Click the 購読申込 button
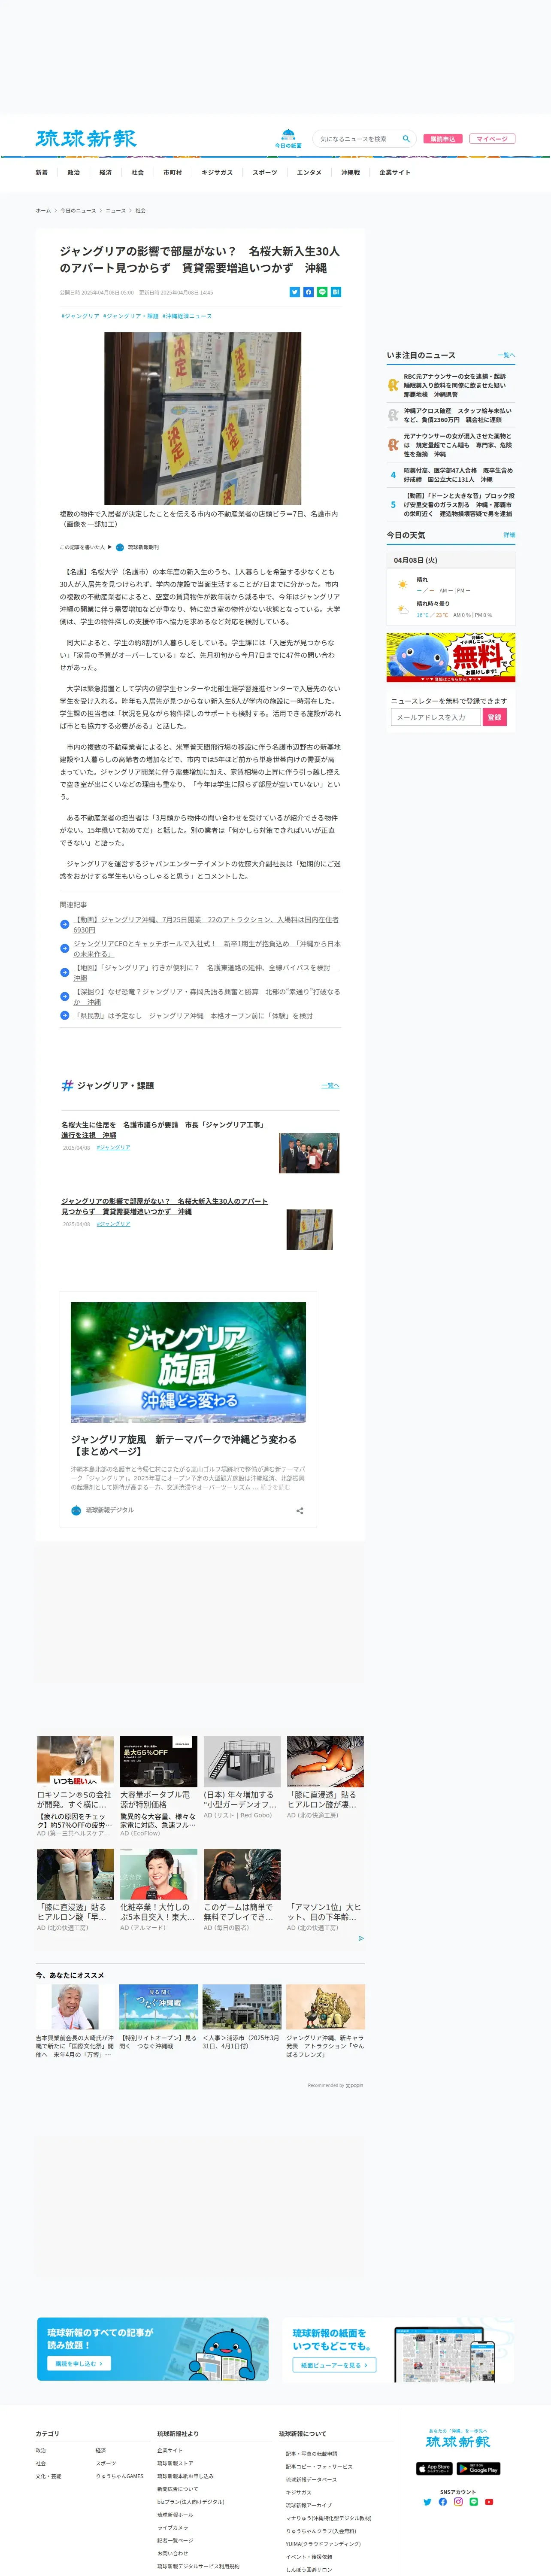 [x=443, y=139]
